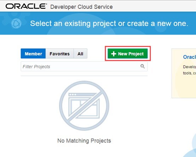Click the banner heading about selecting a project
Viewport: 196px width, 157px height.
(x=109, y=23)
